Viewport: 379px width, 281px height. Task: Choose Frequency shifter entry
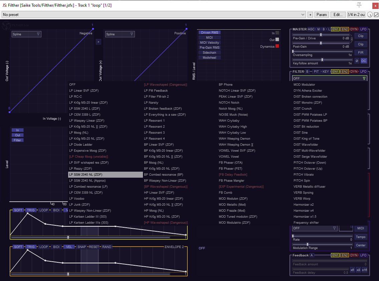pos(306,223)
